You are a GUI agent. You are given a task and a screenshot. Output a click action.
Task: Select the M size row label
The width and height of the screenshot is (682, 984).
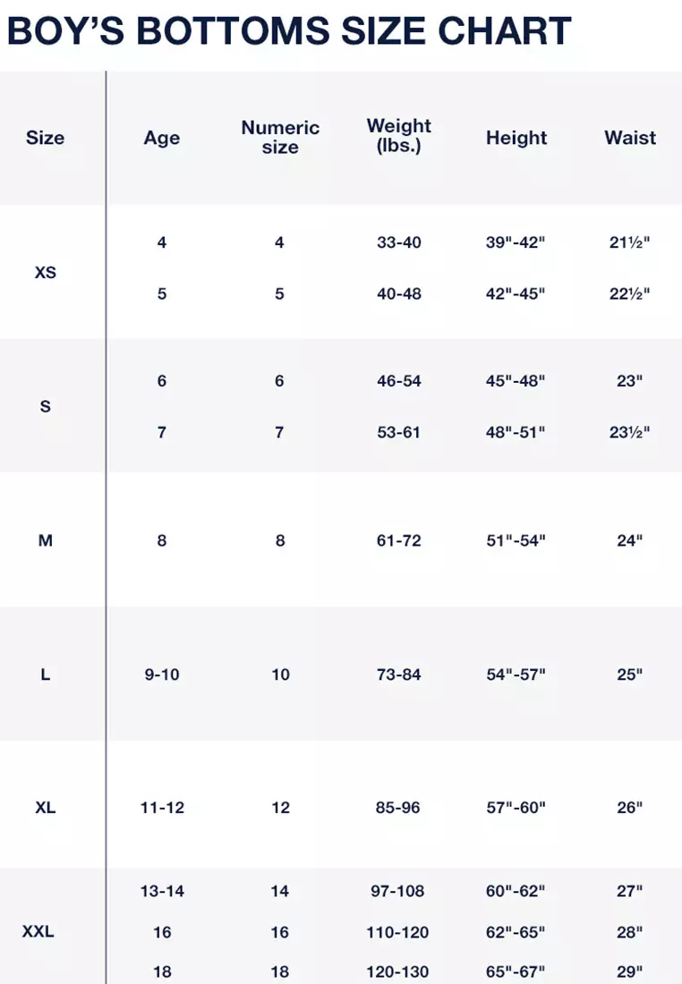point(45,540)
